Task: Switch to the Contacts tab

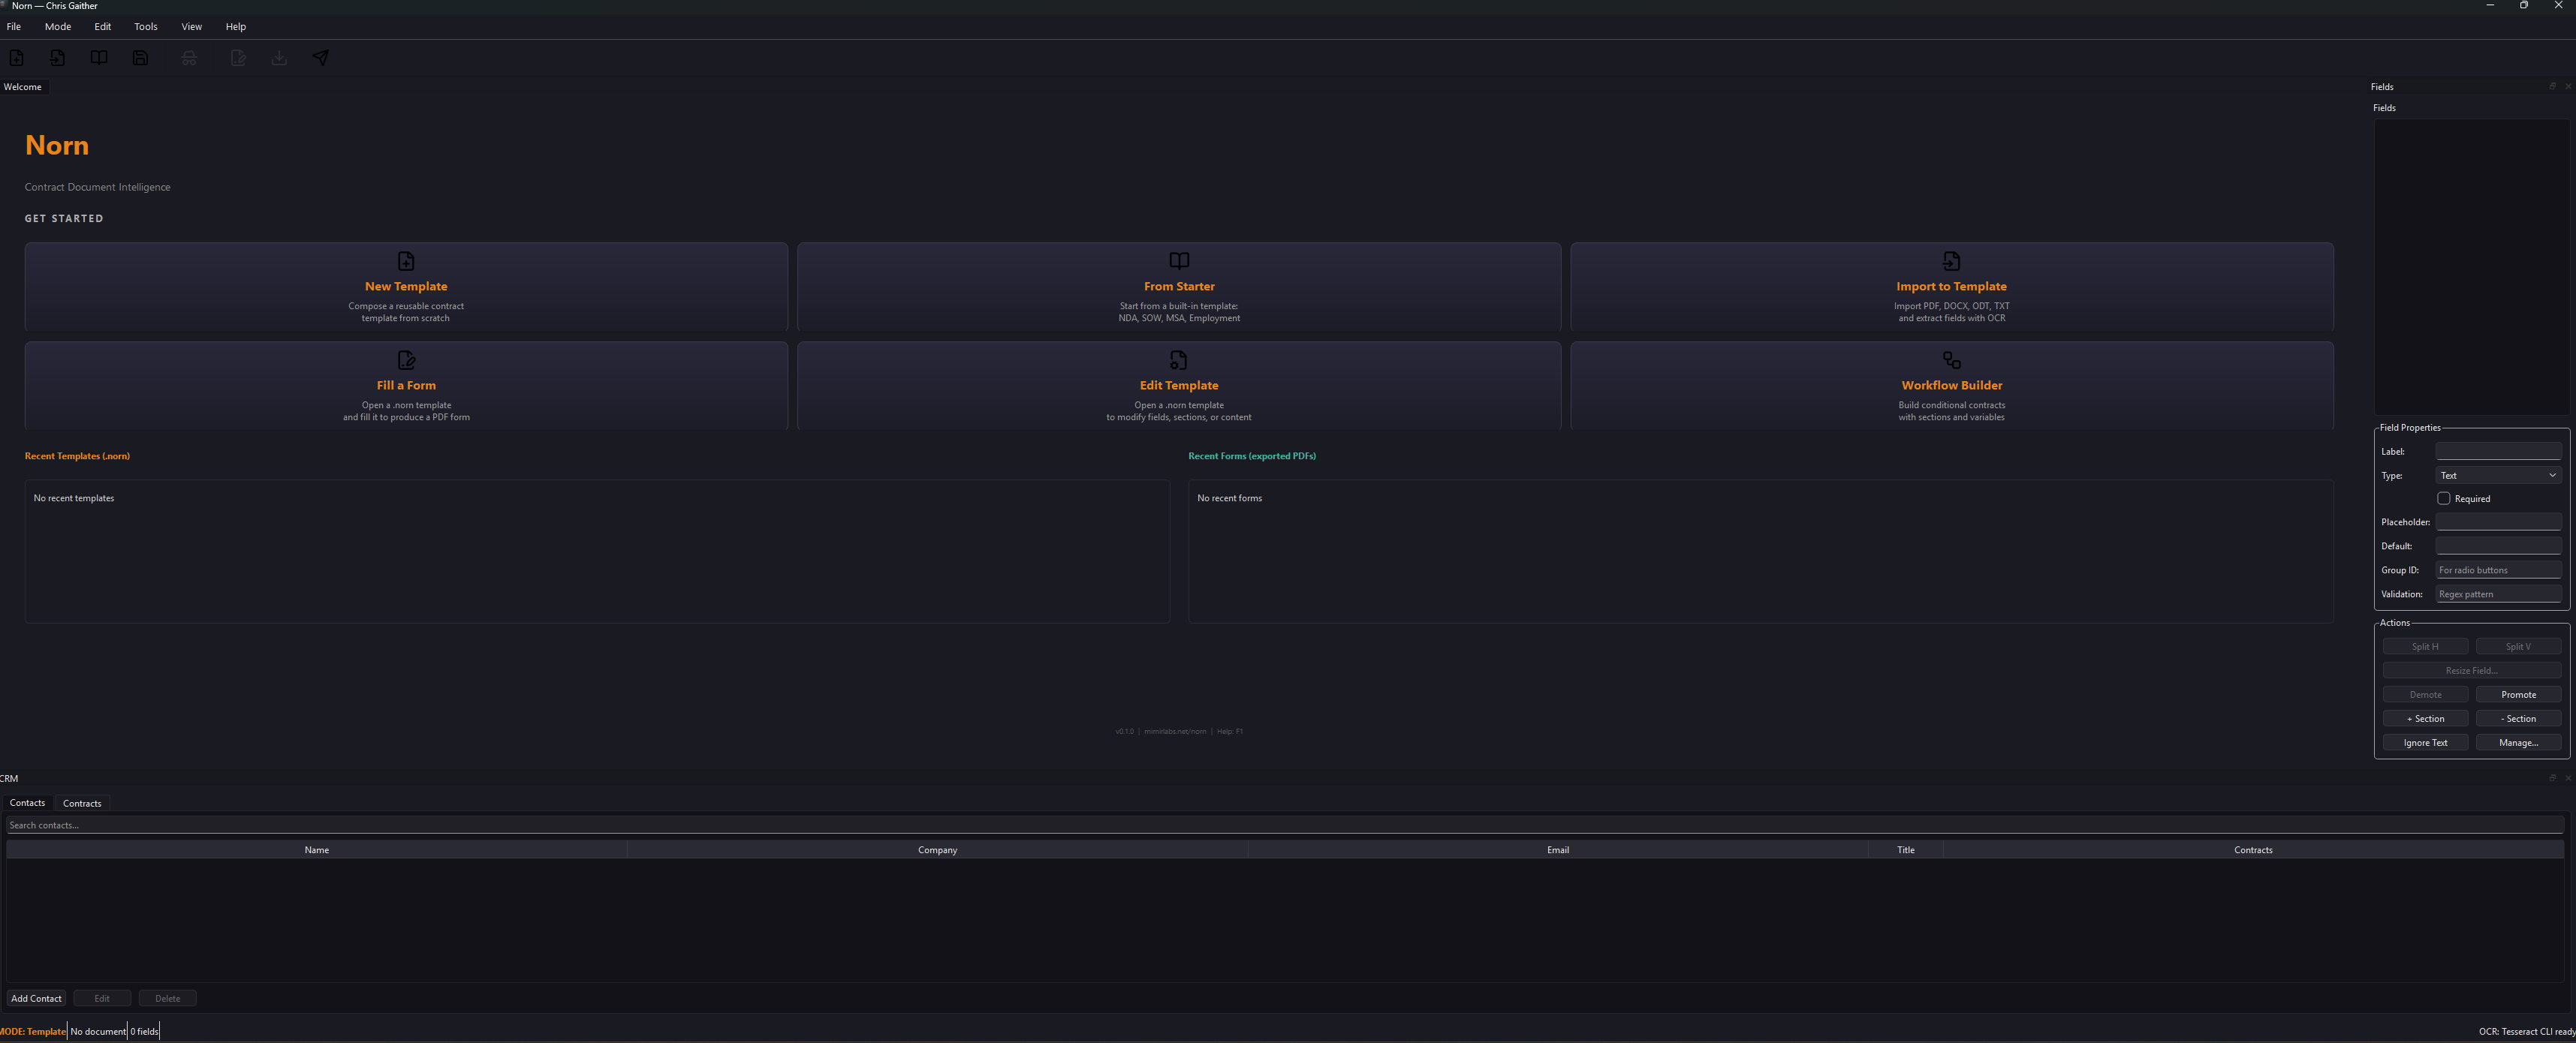Action: pos(27,803)
